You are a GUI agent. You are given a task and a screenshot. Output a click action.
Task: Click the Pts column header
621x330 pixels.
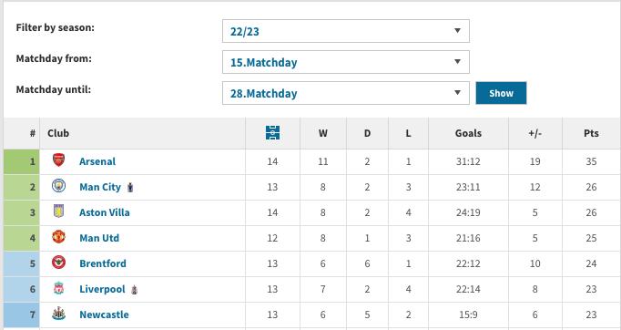[591, 133]
